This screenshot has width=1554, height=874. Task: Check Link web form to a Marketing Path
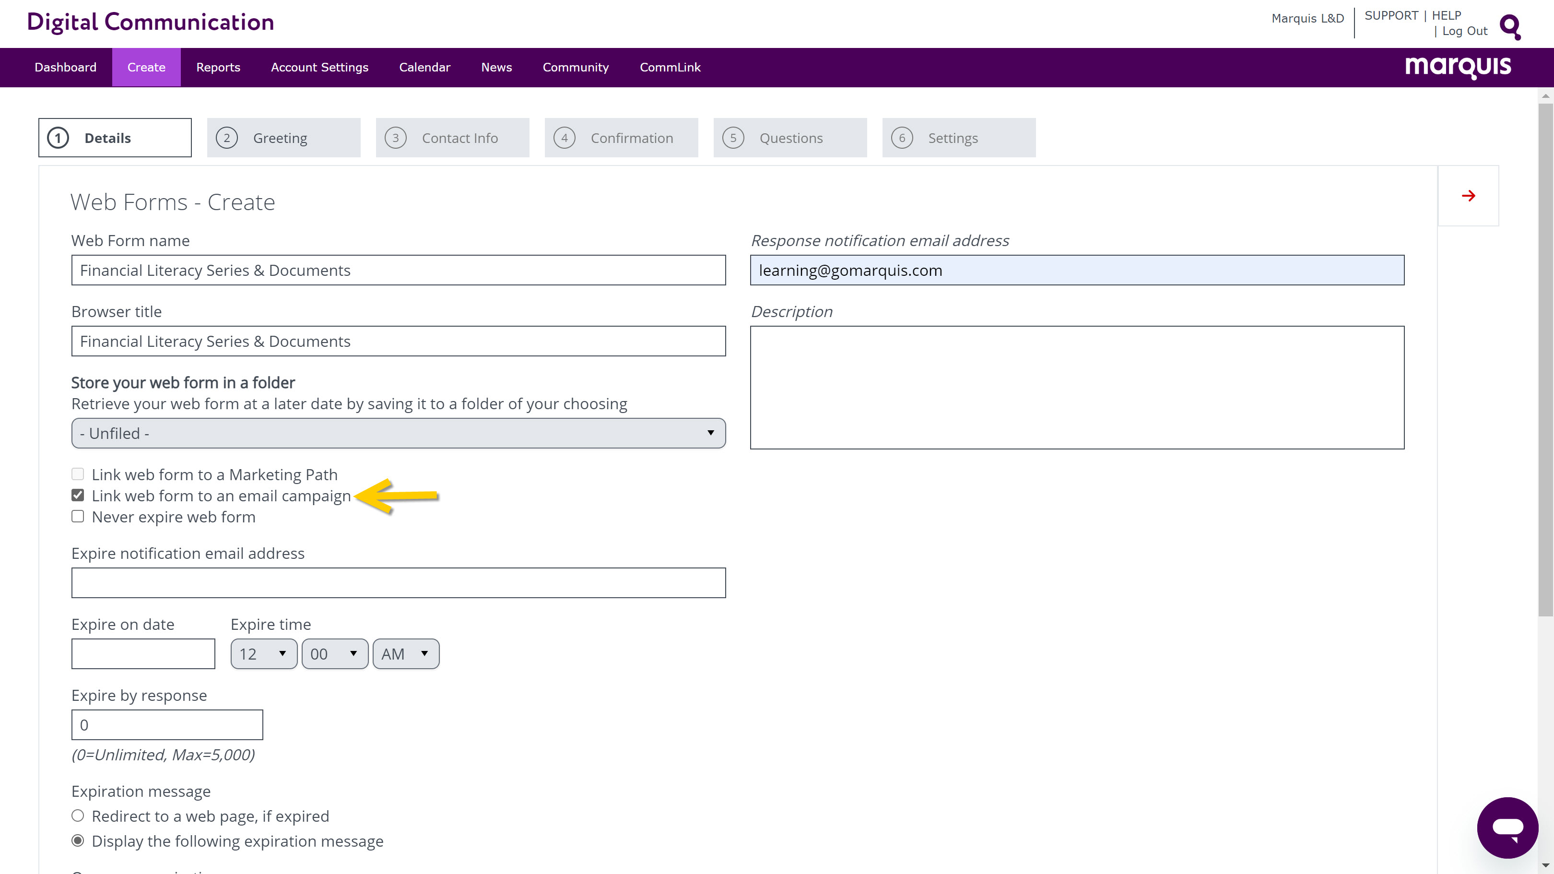pyautogui.click(x=78, y=474)
